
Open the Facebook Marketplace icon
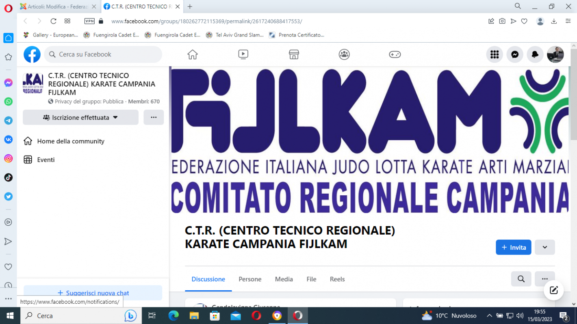tap(294, 54)
